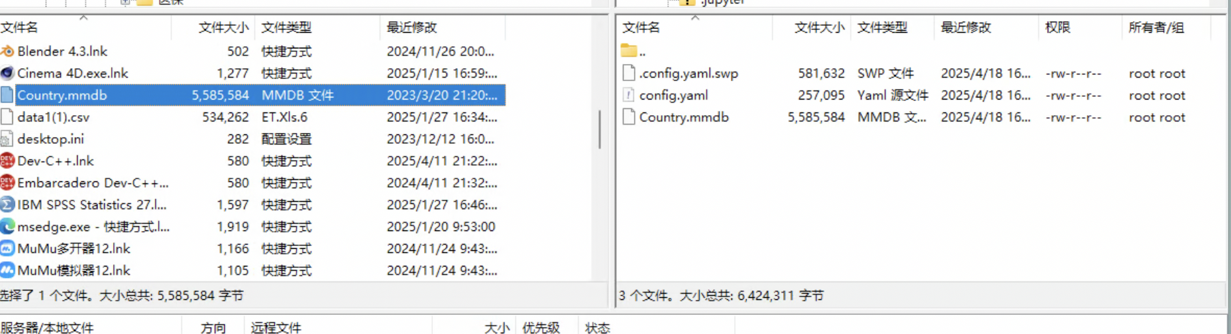Select the Blender 4.3.lnk file icon
Screen dimensions: 1231x334
[7, 51]
